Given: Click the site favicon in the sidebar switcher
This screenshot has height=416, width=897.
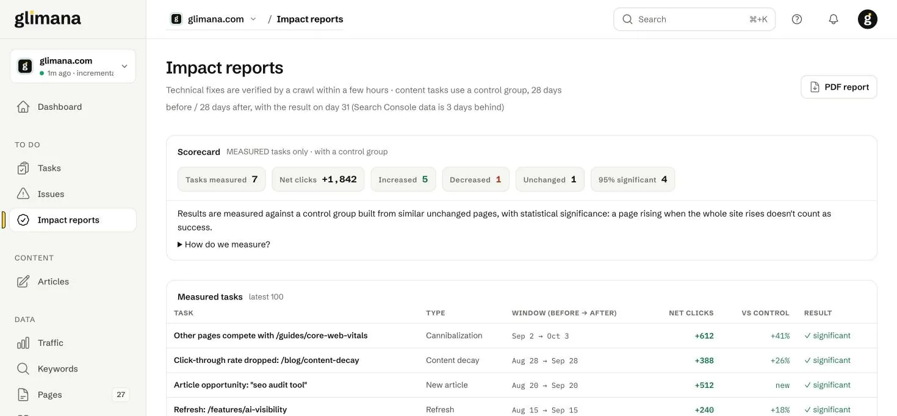Looking at the screenshot, I should click(25, 66).
